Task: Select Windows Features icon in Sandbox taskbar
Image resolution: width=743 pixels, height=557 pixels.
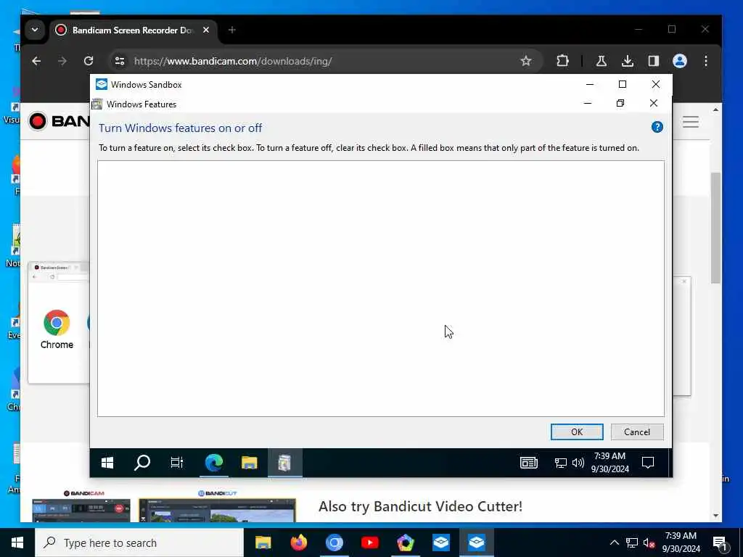Action: (x=284, y=462)
